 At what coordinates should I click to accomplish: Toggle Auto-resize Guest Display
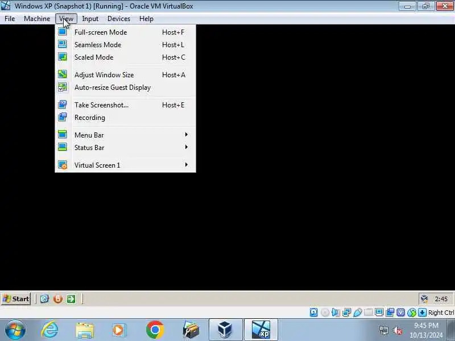coord(125,88)
